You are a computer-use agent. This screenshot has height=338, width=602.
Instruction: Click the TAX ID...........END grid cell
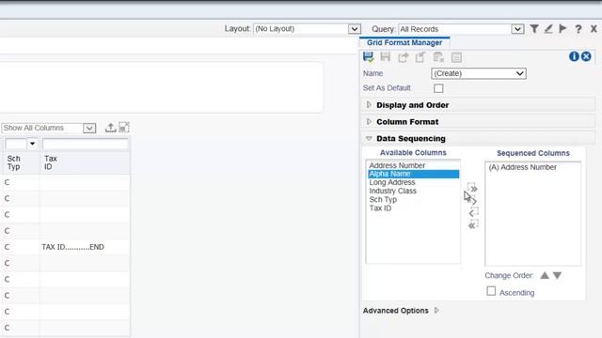point(85,247)
